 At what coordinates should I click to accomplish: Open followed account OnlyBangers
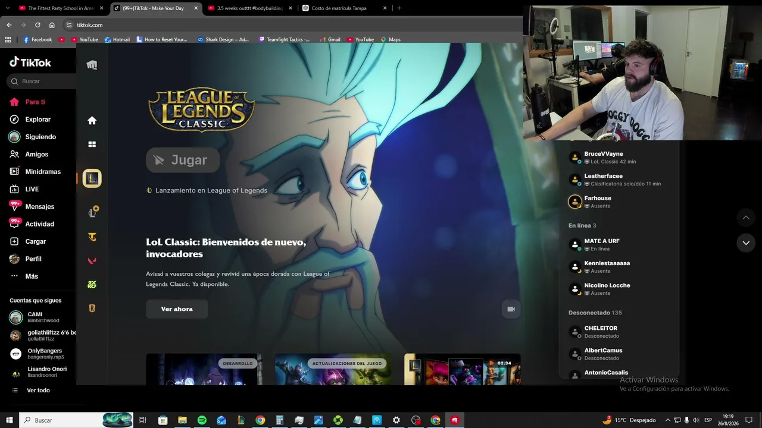click(x=38, y=354)
